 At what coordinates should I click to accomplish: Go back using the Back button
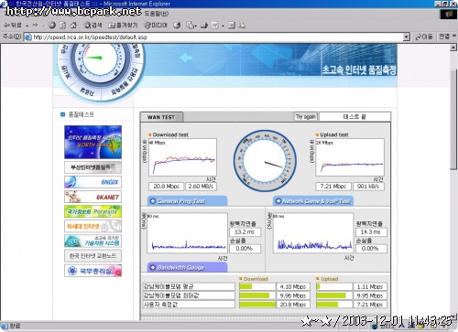point(13,25)
